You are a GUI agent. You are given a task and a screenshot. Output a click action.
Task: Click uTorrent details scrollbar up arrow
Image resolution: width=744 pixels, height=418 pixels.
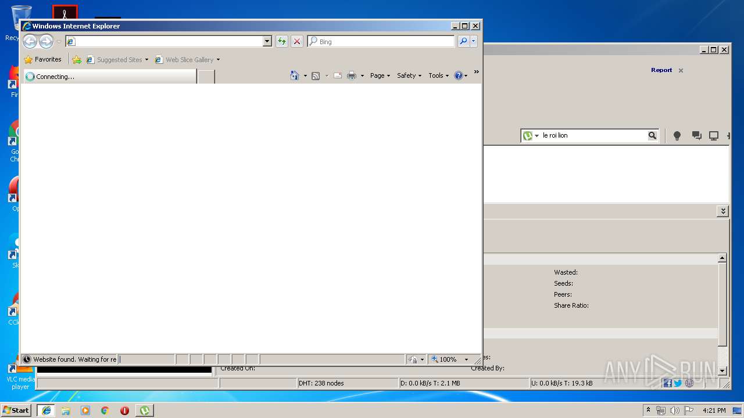point(722,258)
